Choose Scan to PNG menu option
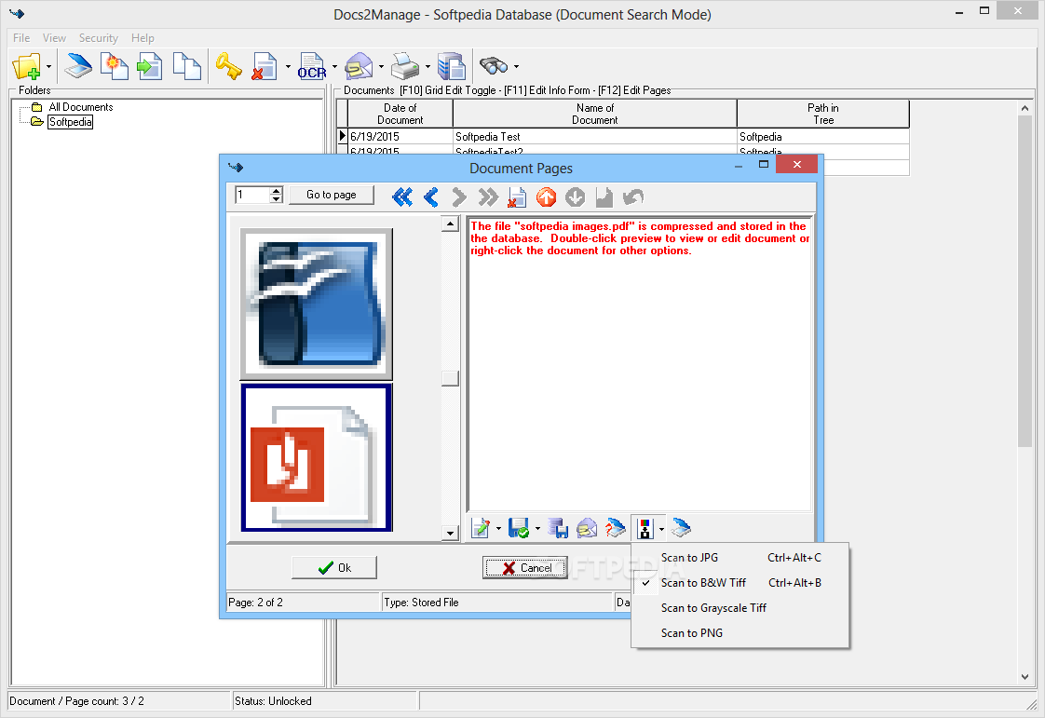The height and width of the screenshot is (718, 1045). [x=740, y=633]
